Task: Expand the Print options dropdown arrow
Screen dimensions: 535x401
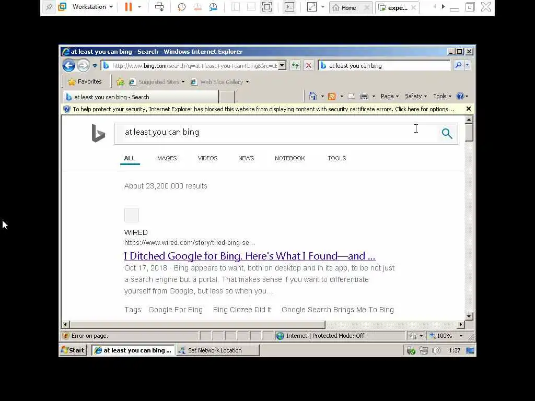Action: click(x=374, y=97)
